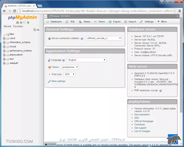Select the performance_schema database name

coord(21,51)
